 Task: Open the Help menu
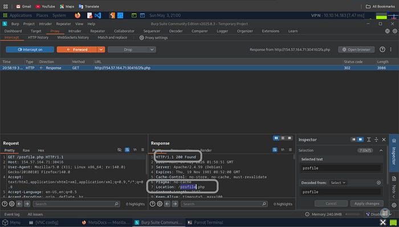coord(91,23)
